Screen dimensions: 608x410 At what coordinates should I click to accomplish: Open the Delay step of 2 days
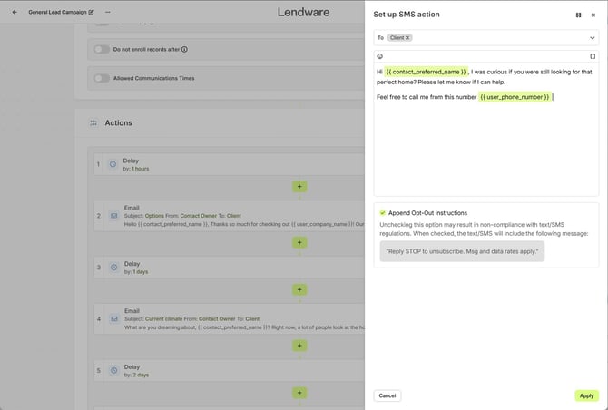(x=227, y=370)
